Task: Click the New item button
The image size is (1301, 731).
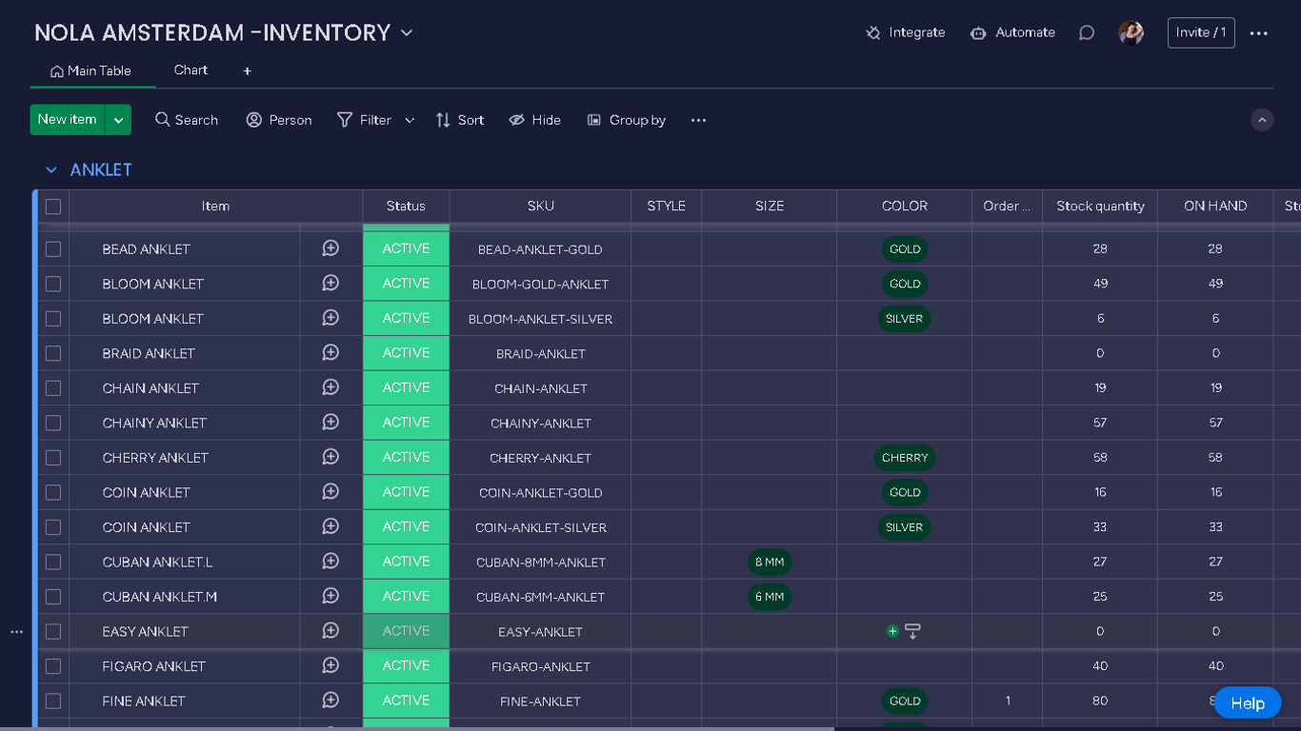Action: (x=68, y=120)
